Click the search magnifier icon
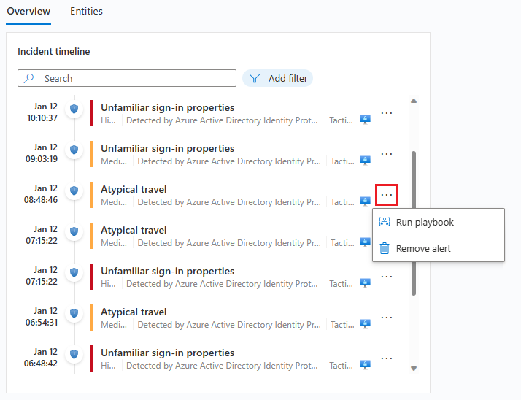The width and height of the screenshot is (521, 400). pyautogui.click(x=29, y=78)
